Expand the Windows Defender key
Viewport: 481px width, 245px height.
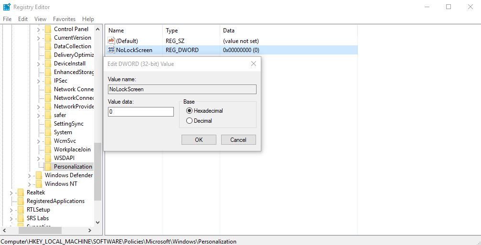[x=30, y=176]
